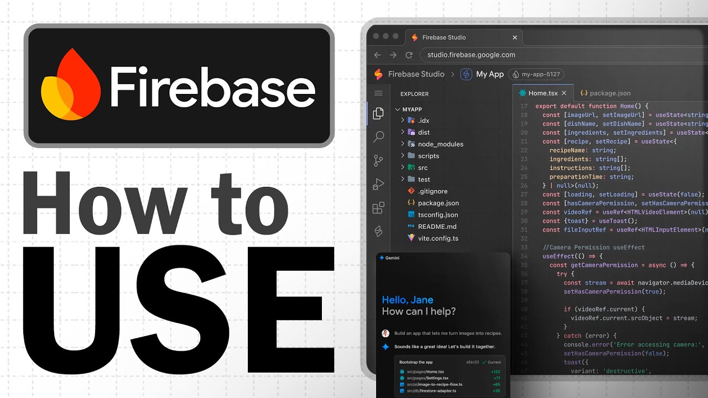This screenshot has height=398, width=708.
Task: Expand the src folder
Action: tap(403, 167)
